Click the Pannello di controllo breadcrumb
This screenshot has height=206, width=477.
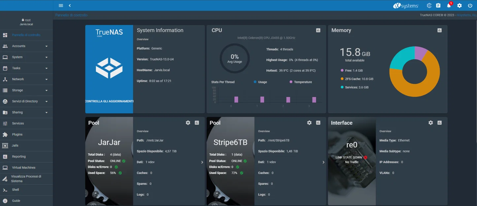tap(71, 15)
